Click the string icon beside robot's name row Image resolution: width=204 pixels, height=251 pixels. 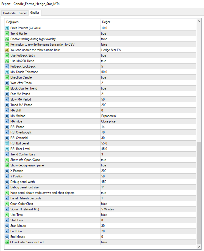[7, 50]
